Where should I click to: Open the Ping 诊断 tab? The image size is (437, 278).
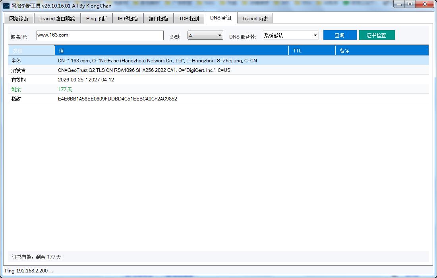(x=97, y=18)
